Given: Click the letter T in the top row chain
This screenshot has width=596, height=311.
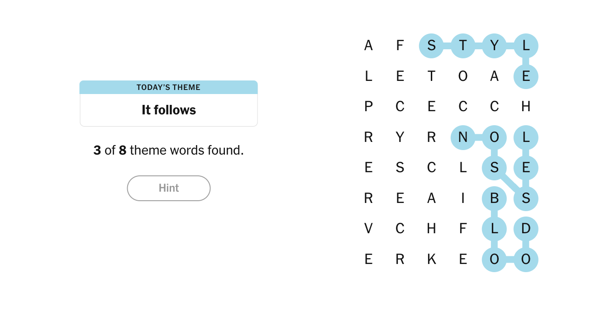Looking at the screenshot, I should [x=462, y=45].
